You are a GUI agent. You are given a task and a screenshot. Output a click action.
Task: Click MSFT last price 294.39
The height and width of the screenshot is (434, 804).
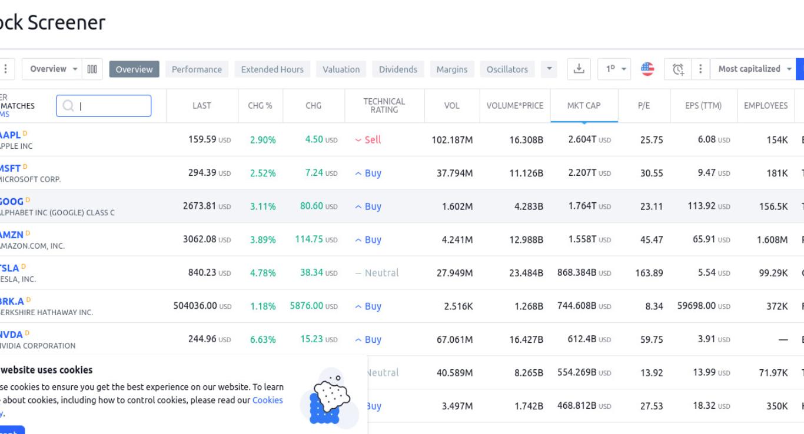tap(210, 173)
